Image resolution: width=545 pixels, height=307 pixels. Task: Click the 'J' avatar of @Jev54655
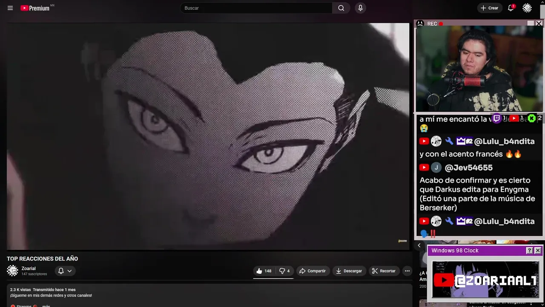[x=436, y=168]
